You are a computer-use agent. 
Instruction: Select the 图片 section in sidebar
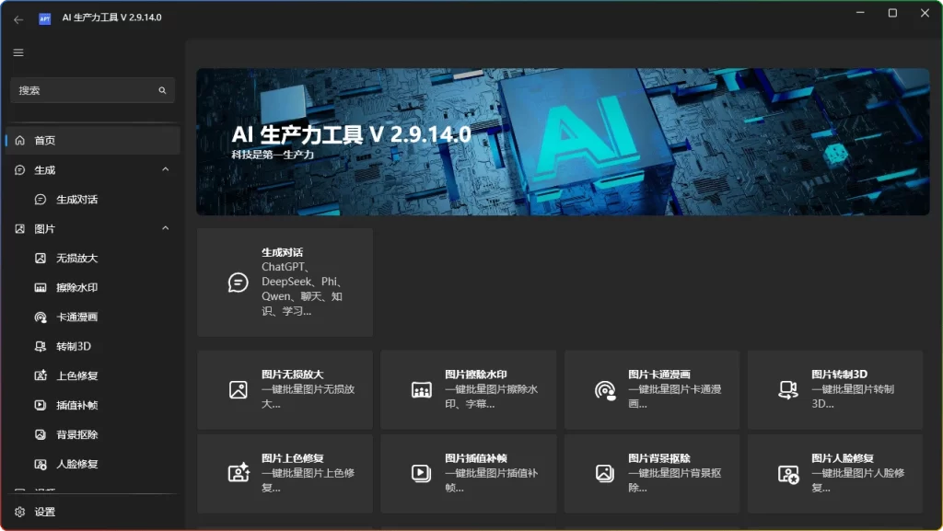[93, 229]
